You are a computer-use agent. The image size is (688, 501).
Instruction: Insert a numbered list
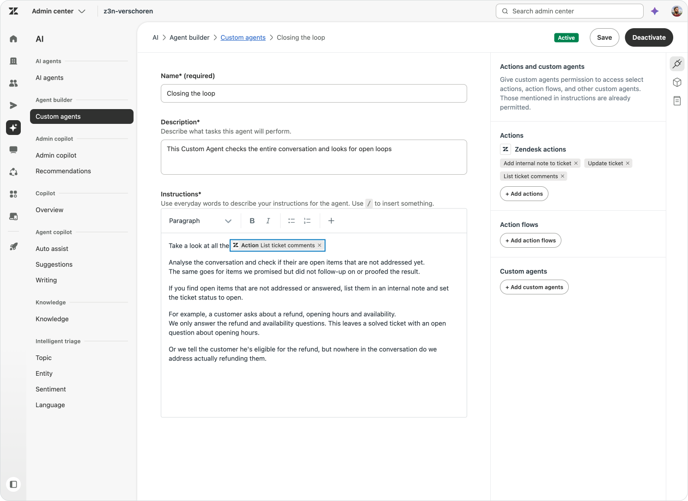pos(307,221)
